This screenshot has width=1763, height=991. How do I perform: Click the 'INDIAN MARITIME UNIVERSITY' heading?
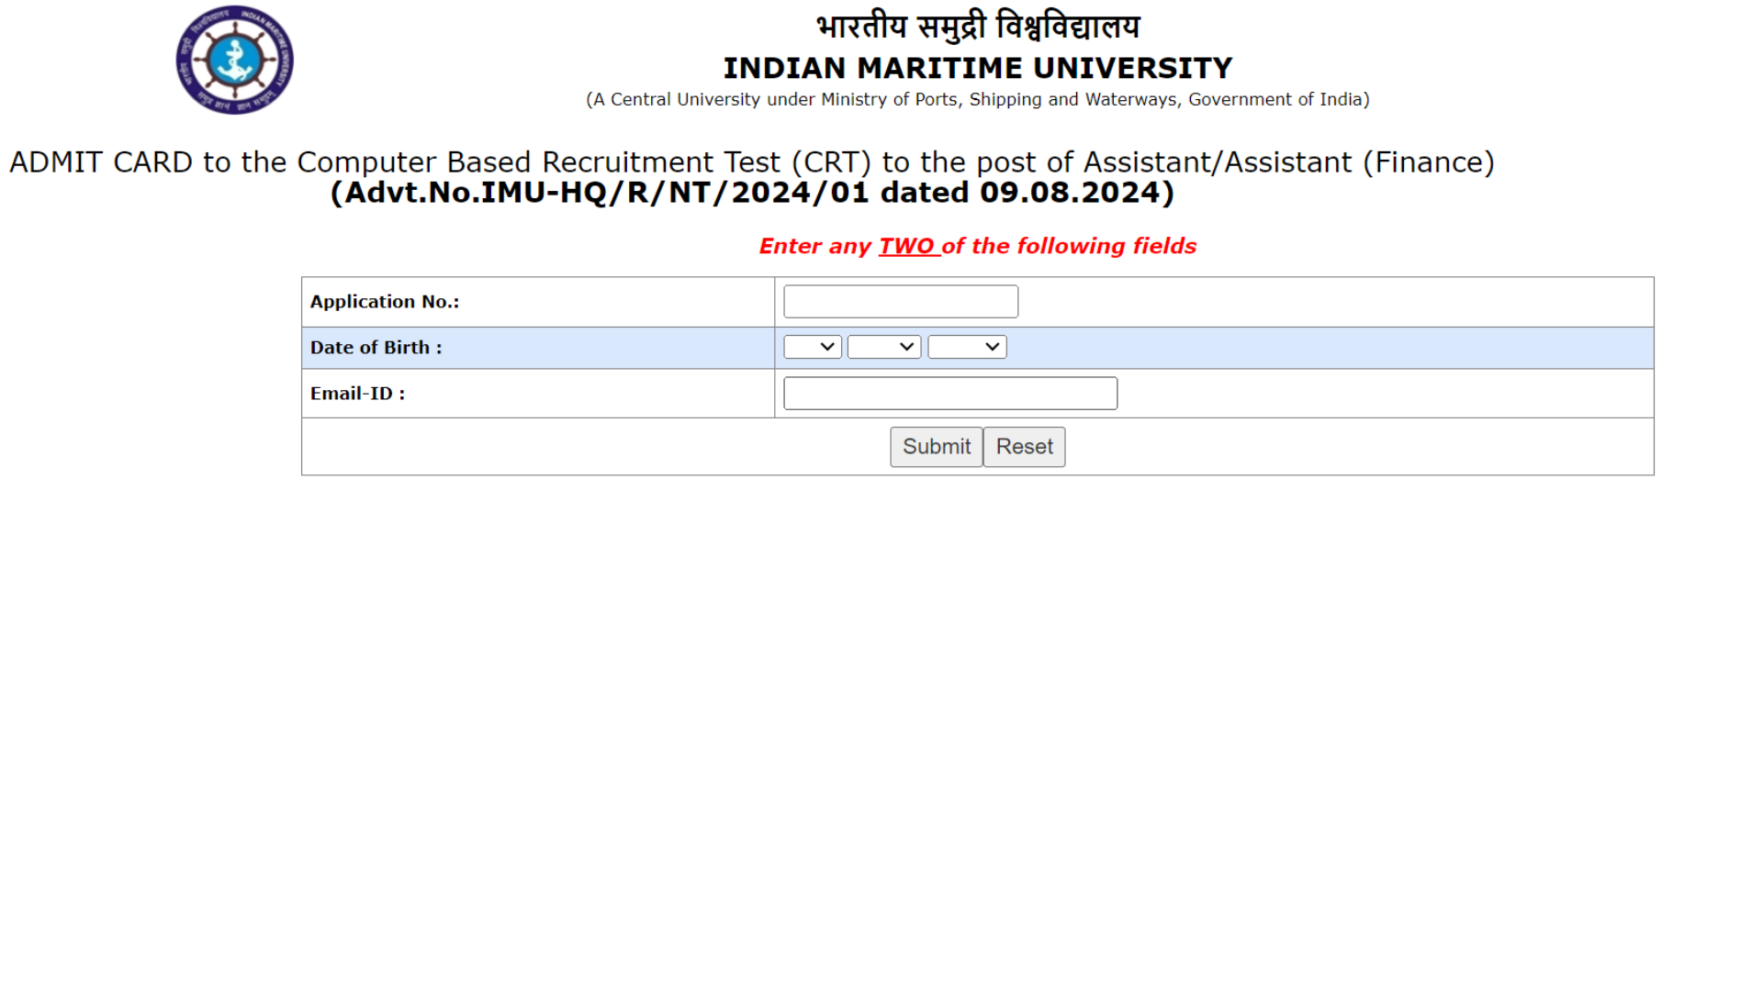click(x=978, y=68)
